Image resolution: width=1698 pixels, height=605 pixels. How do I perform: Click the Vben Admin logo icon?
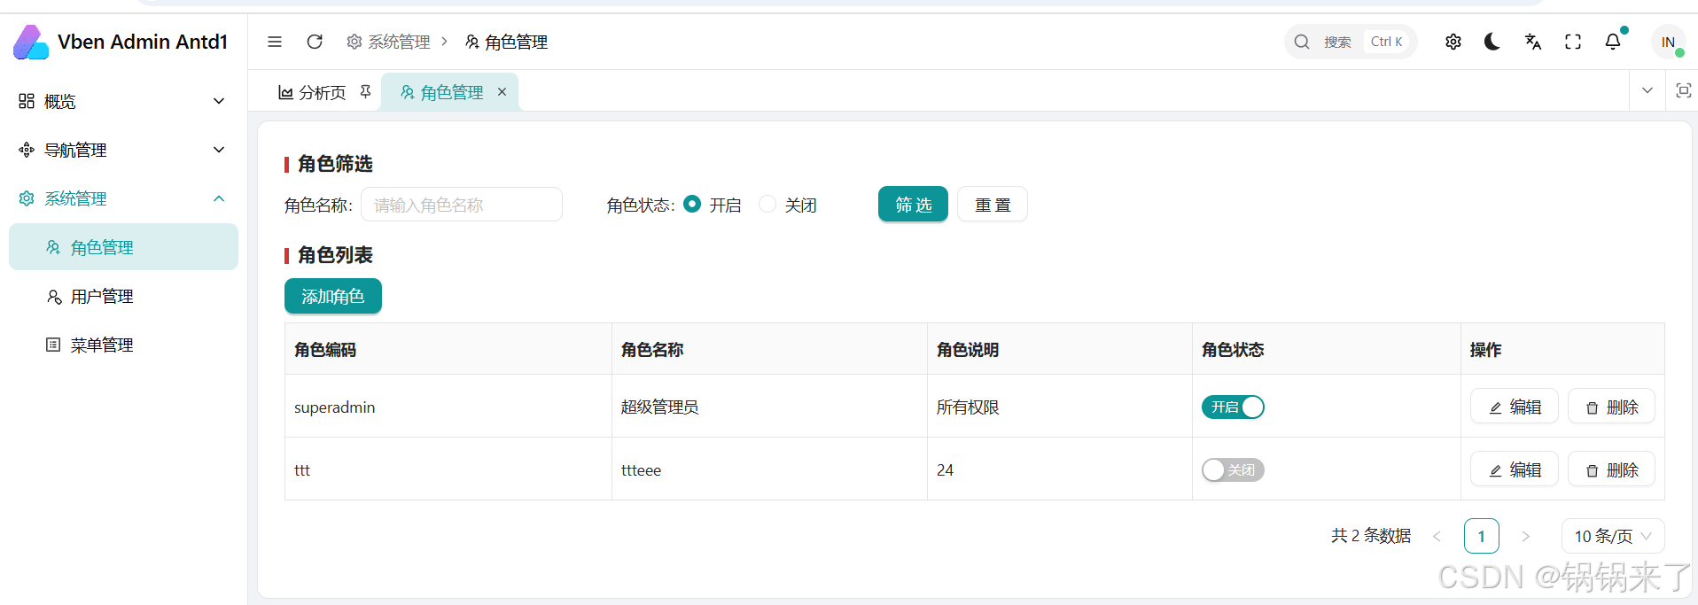pyautogui.click(x=31, y=42)
